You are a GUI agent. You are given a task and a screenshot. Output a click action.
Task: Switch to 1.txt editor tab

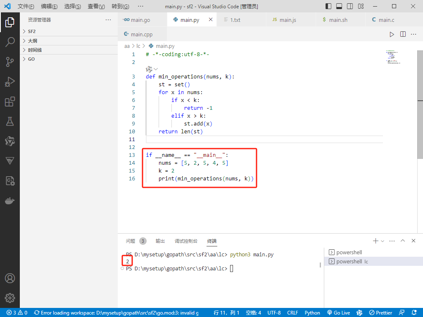pos(241,20)
